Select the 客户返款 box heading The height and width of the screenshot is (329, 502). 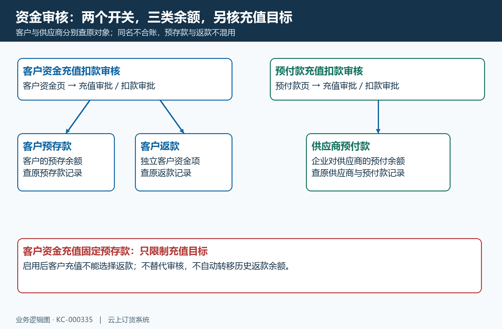point(160,146)
